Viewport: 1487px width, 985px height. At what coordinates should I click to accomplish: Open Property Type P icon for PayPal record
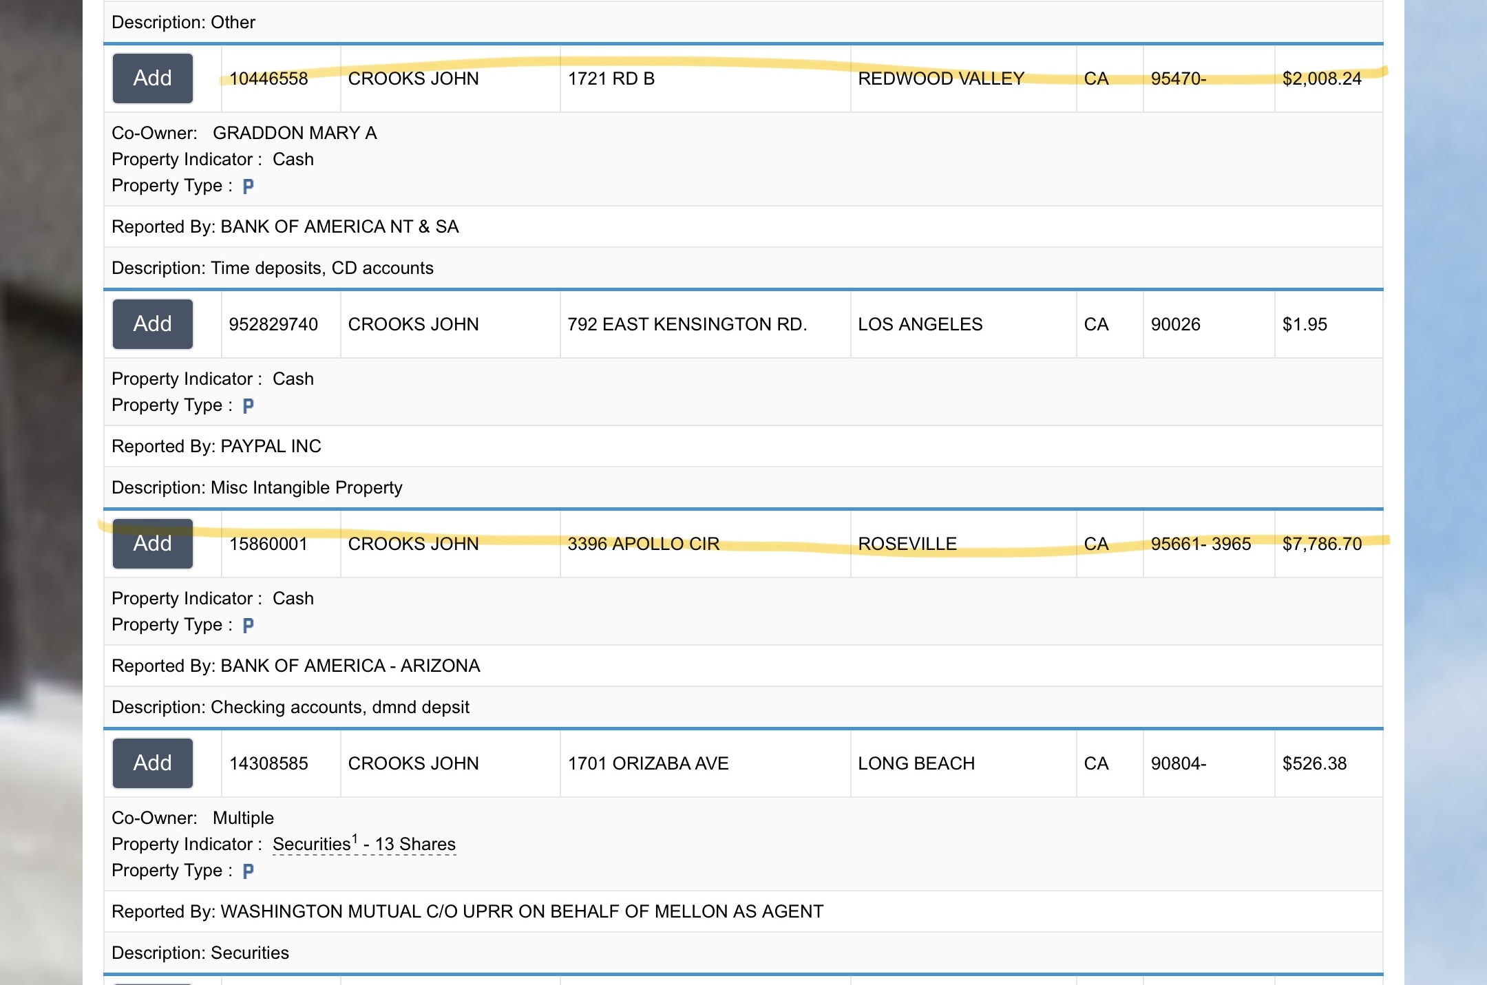pyautogui.click(x=249, y=406)
